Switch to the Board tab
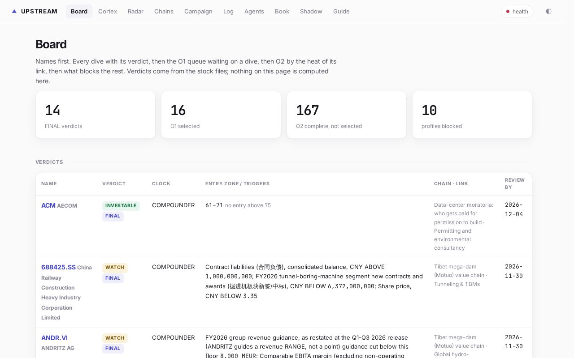The image size is (574, 358). (79, 11)
